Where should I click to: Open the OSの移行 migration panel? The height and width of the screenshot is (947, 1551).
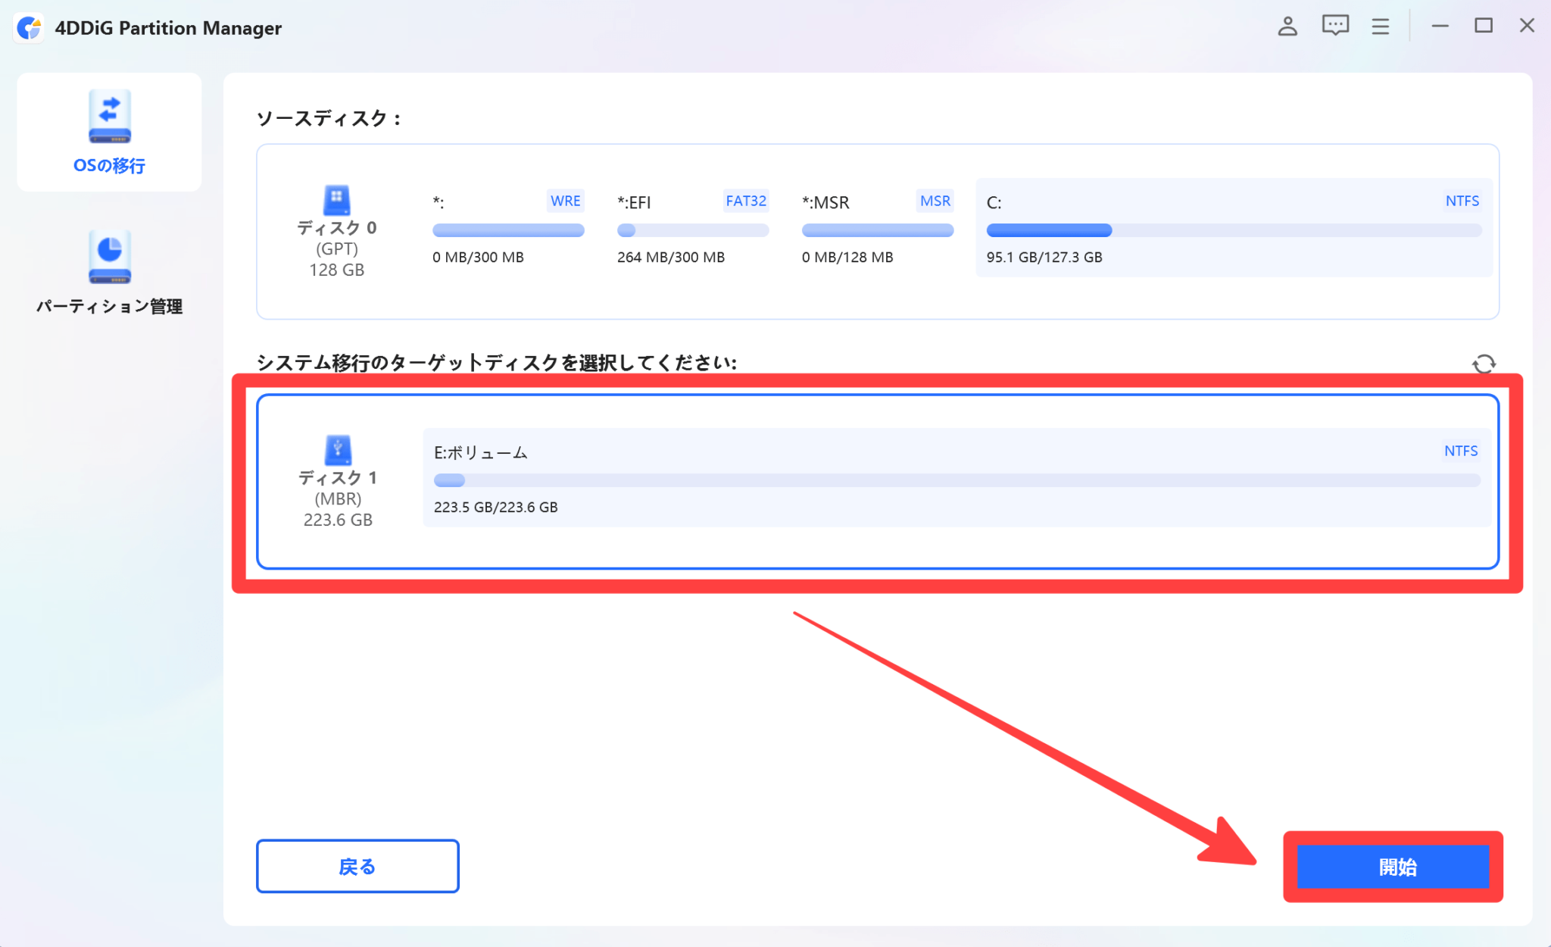click(x=108, y=133)
